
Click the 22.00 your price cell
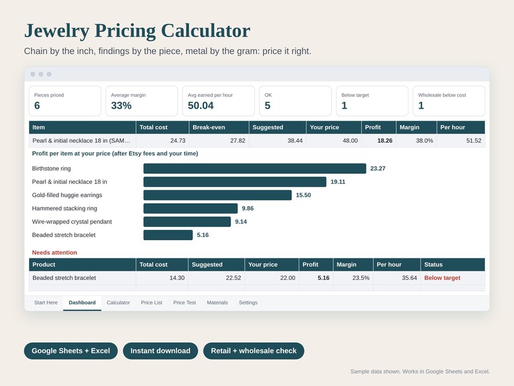point(272,278)
